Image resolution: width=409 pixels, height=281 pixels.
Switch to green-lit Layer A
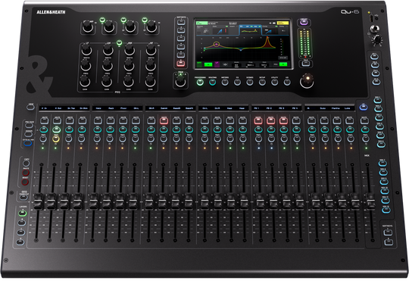coord(23,214)
